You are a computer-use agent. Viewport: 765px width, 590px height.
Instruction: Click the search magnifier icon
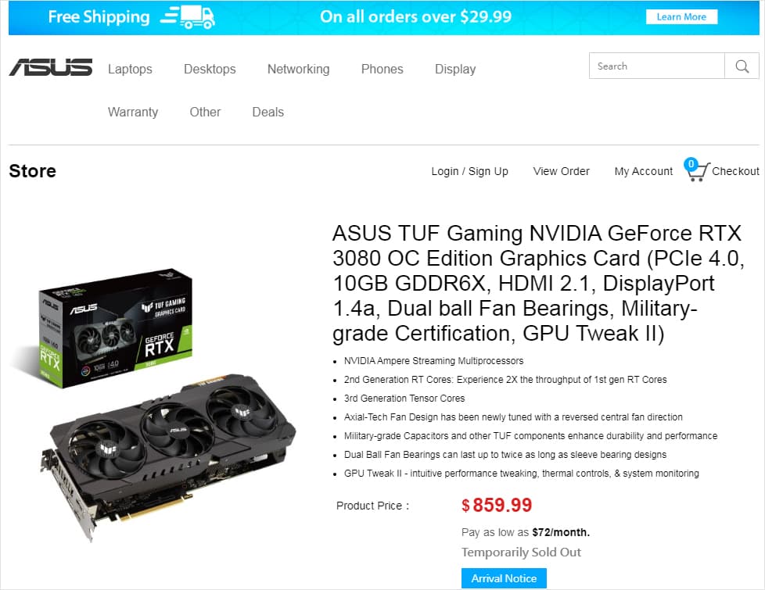coord(742,66)
